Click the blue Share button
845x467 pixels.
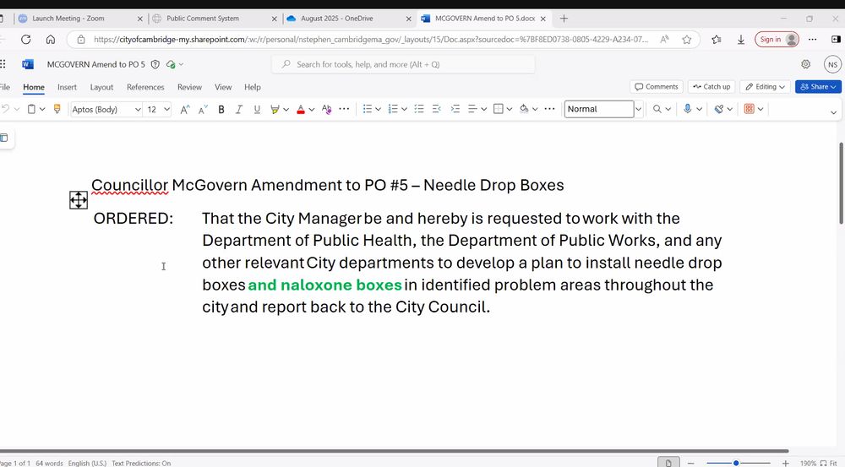pyautogui.click(x=818, y=87)
